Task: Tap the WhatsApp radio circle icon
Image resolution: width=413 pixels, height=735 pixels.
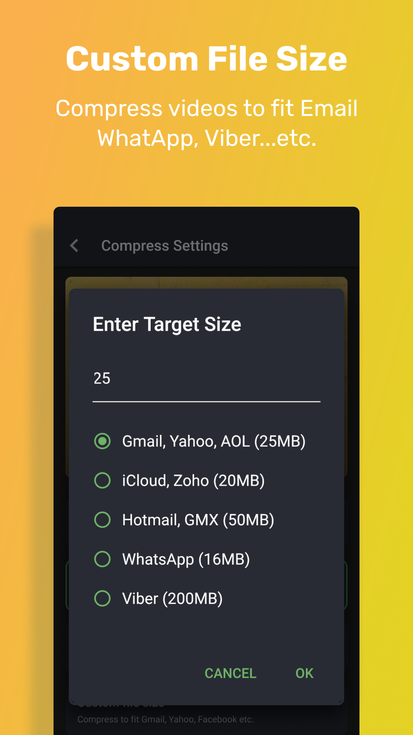Action: tap(102, 559)
